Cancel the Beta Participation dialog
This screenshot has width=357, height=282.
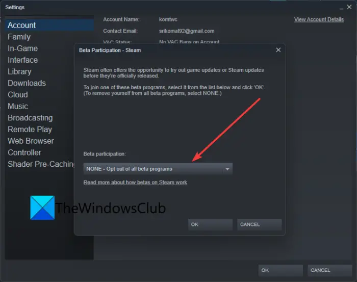[x=259, y=225]
